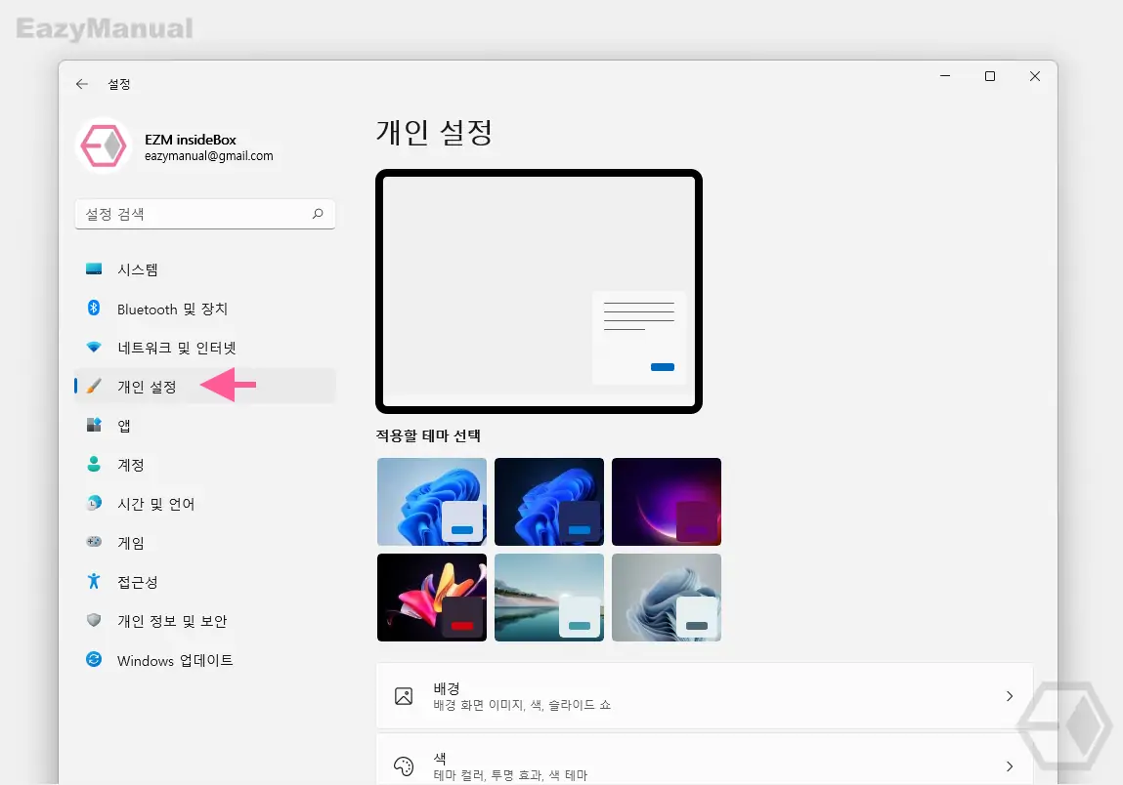Click the 배경 picture icon
The image size is (1123, 785).
click(x=404, y=695)
